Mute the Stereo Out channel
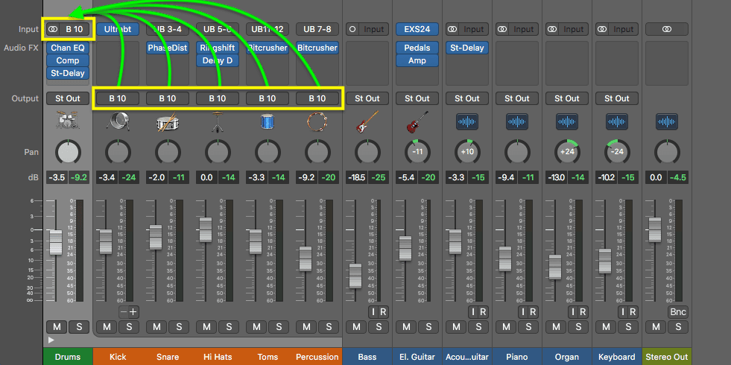731x365 pixels. click(x=656, y=327)
